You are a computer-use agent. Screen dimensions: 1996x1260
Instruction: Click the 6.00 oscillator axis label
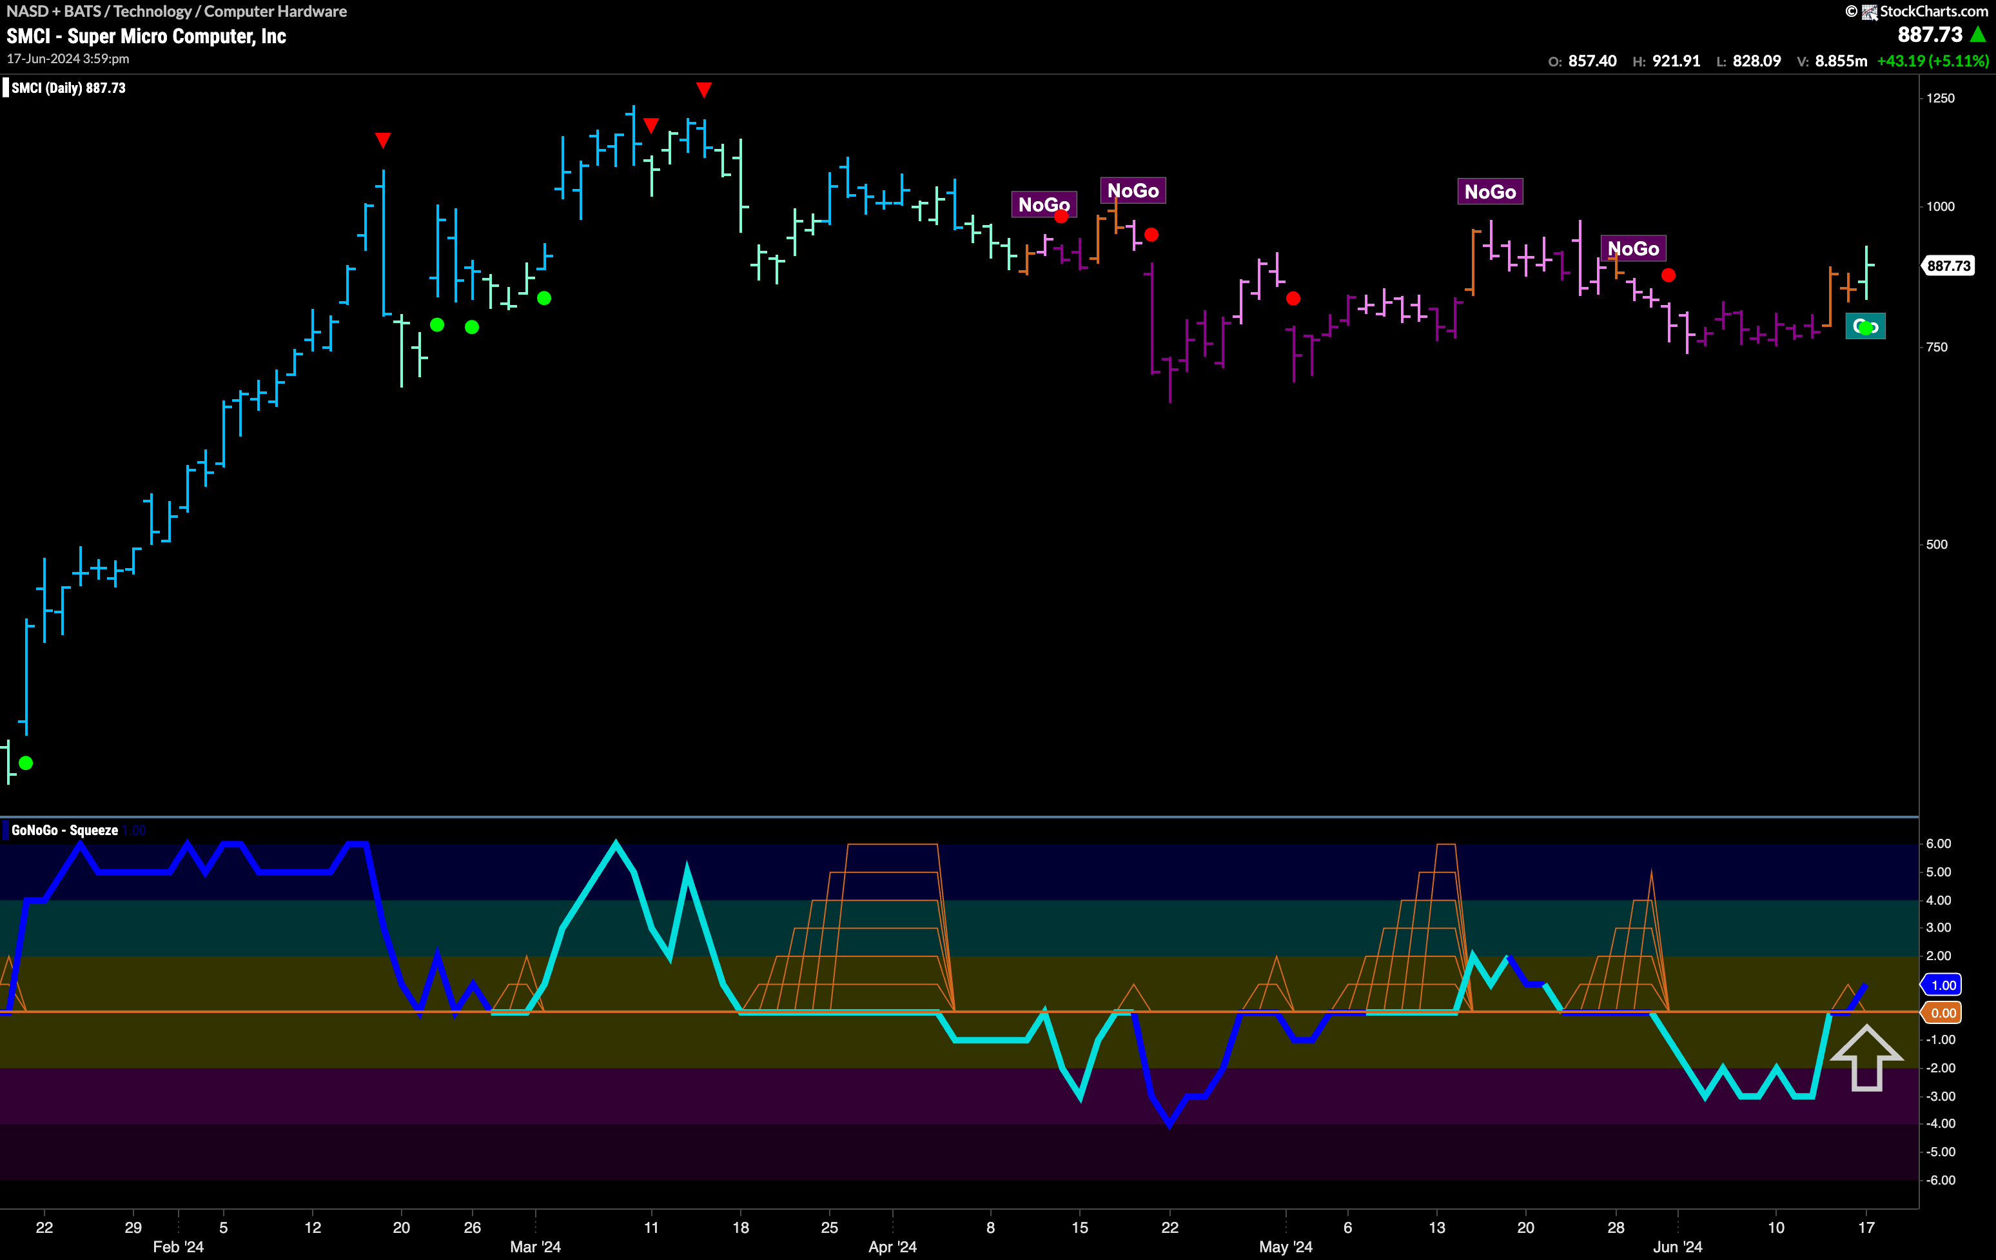pyautogui.click(x=1938, y=843)
